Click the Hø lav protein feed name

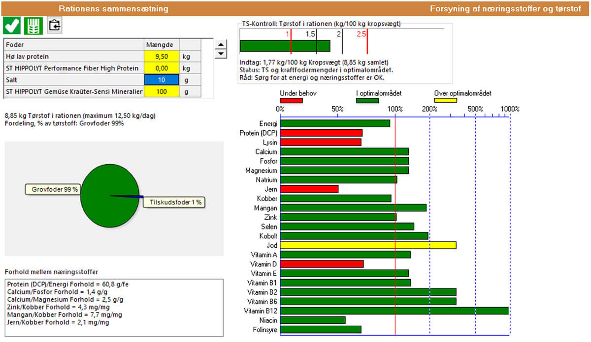28,57
